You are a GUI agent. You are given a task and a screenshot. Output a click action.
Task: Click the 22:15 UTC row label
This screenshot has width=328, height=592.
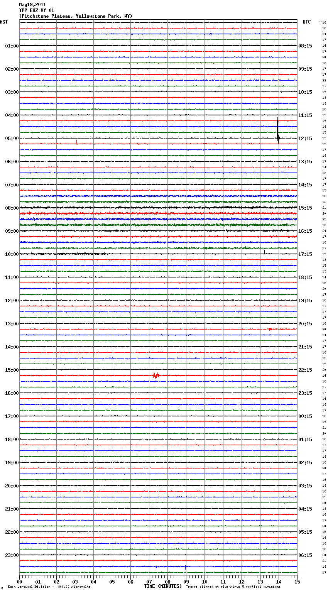[305, 370]
